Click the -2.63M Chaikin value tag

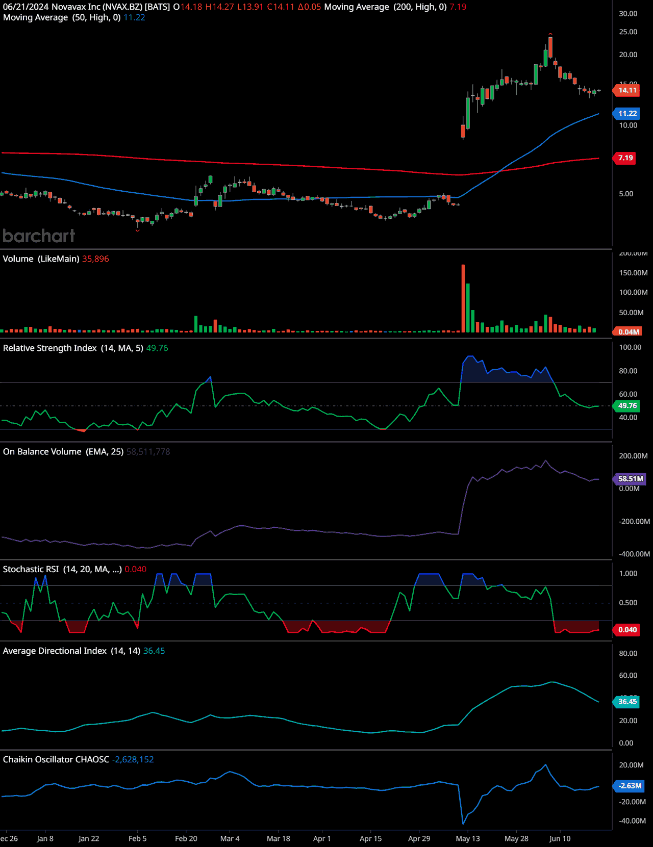629,786
